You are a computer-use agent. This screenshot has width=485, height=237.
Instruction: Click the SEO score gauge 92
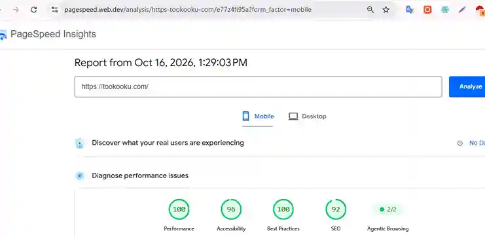(336, 210)
